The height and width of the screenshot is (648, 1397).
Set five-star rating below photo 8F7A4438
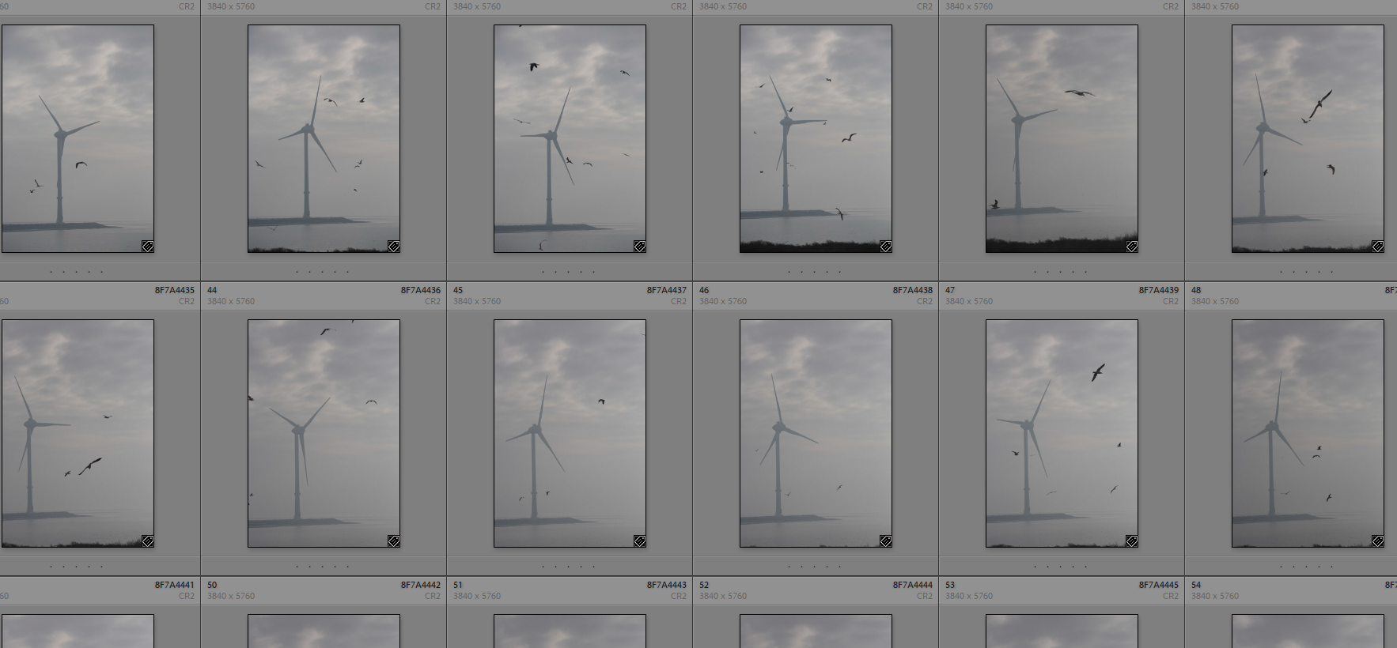pos(840,567)
